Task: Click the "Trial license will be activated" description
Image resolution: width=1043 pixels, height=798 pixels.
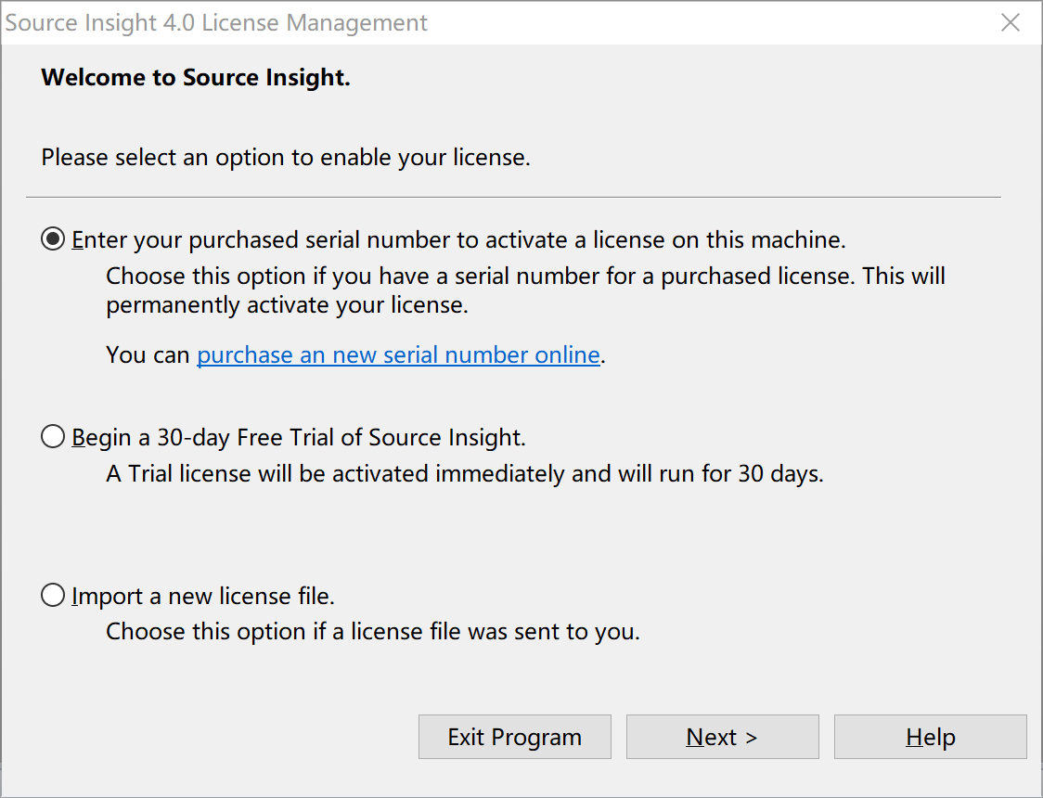Action: point(464,474)
